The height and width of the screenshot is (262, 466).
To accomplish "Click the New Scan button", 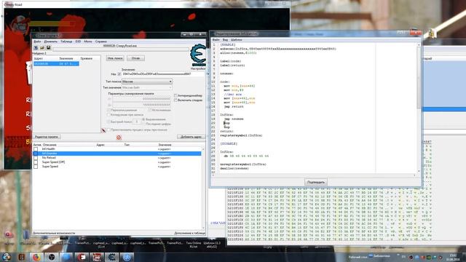I will [x=115, y=58].
